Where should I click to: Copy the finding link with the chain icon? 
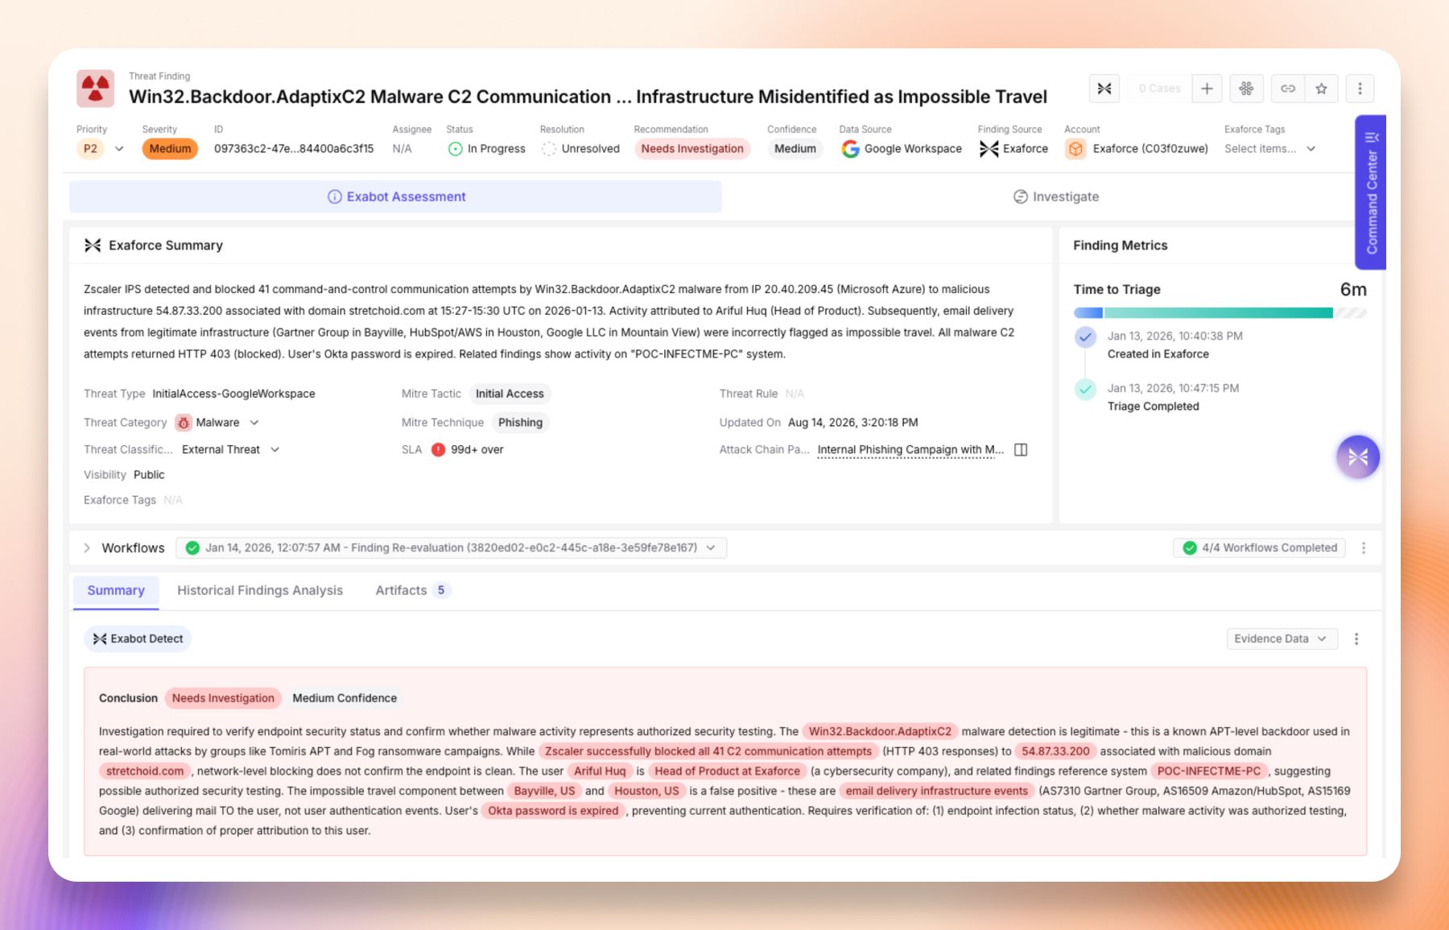pos(1288,89)
